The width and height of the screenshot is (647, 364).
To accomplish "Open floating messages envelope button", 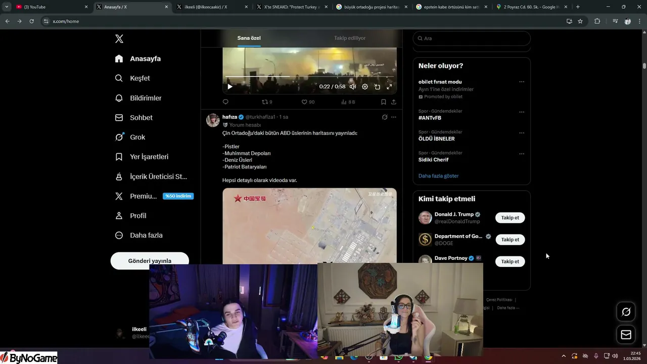I will [626, 335].
